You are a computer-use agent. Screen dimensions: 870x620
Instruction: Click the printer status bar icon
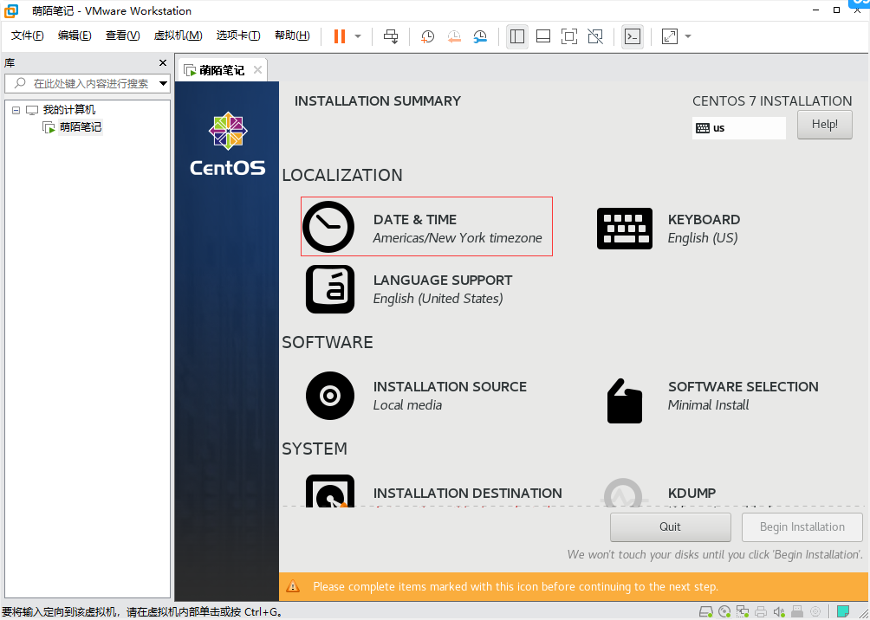(761, 612)
